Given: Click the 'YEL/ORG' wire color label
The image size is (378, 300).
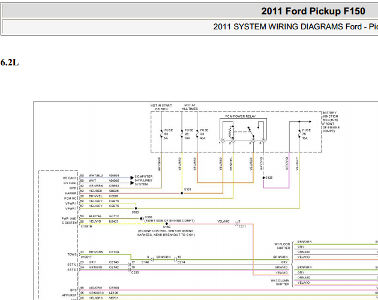Looking at the screenshot, I should pyautogui.click(x=96, y=298).
